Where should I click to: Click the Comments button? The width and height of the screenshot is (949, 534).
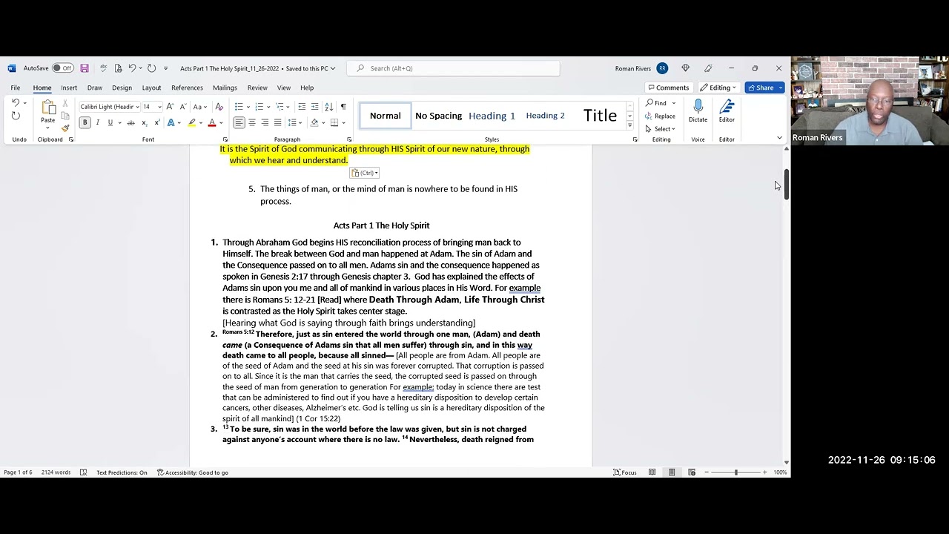pos(668,88)
